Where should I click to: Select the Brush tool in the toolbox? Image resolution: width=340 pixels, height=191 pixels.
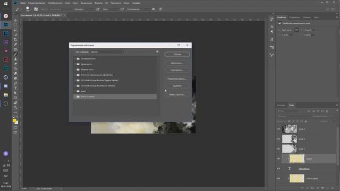pos(15,54)
